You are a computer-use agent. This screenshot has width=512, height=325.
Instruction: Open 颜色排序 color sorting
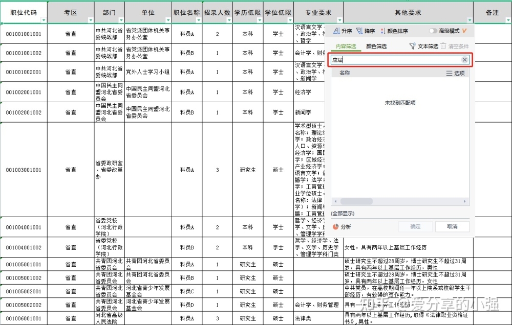tap(394, 31)
